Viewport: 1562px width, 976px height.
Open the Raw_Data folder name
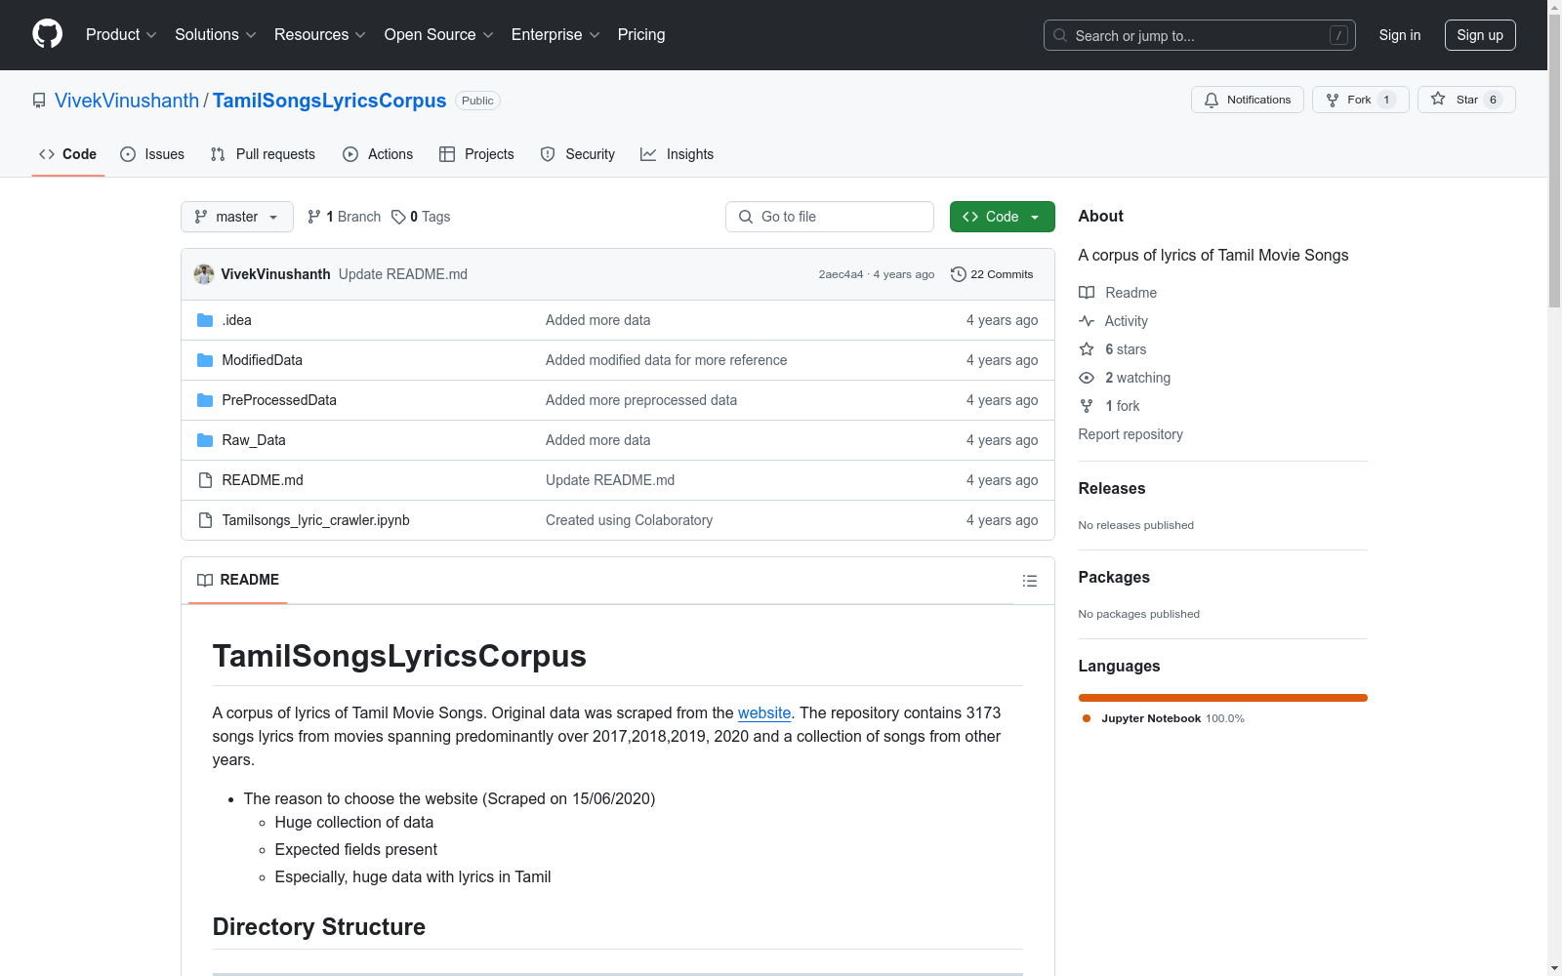[254, 440]
